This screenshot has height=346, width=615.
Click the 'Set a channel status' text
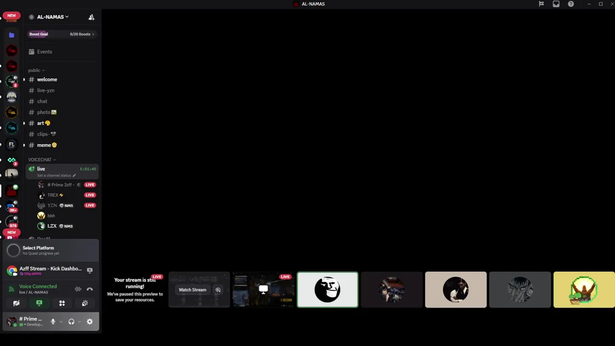pos(54,175)
